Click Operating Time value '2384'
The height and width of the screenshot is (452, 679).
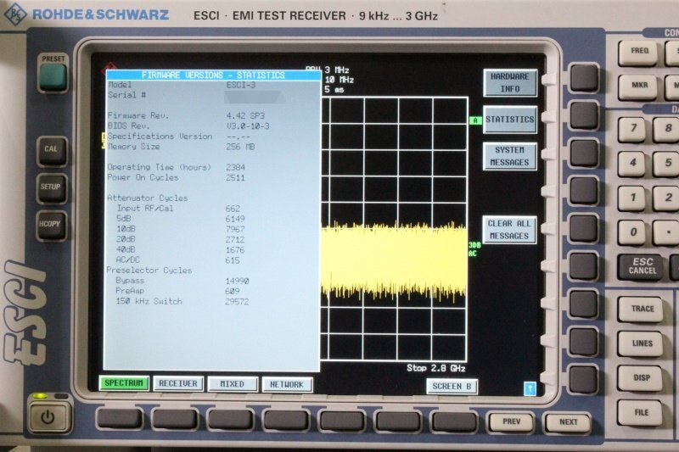coord(235,167)
